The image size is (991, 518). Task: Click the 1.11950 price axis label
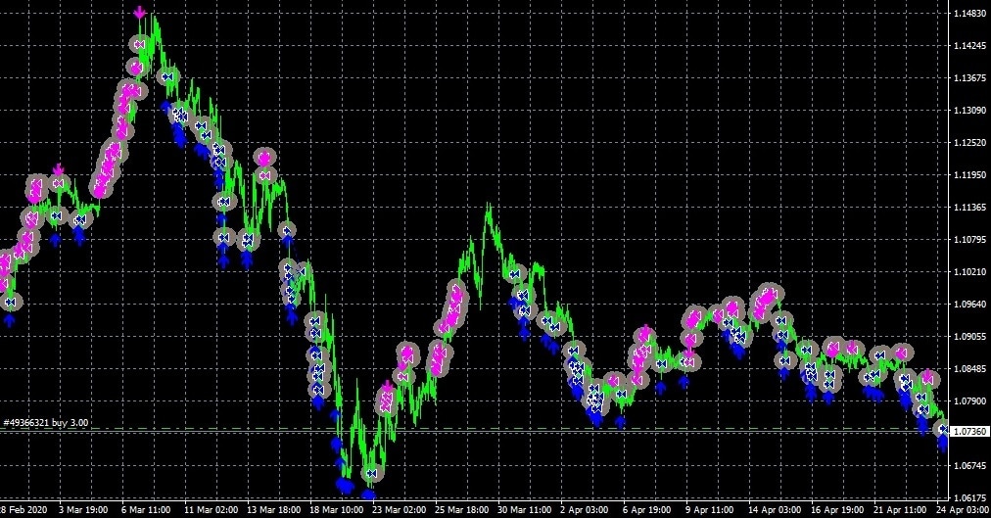(x=969, y=174)
